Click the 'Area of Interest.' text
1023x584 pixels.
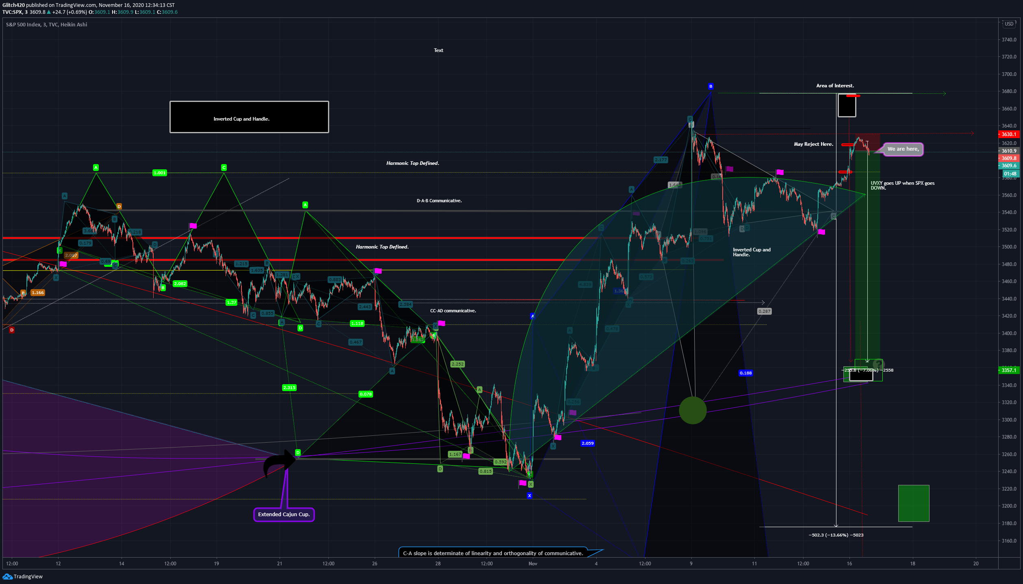pyautogui.click(x=835, y=86)
